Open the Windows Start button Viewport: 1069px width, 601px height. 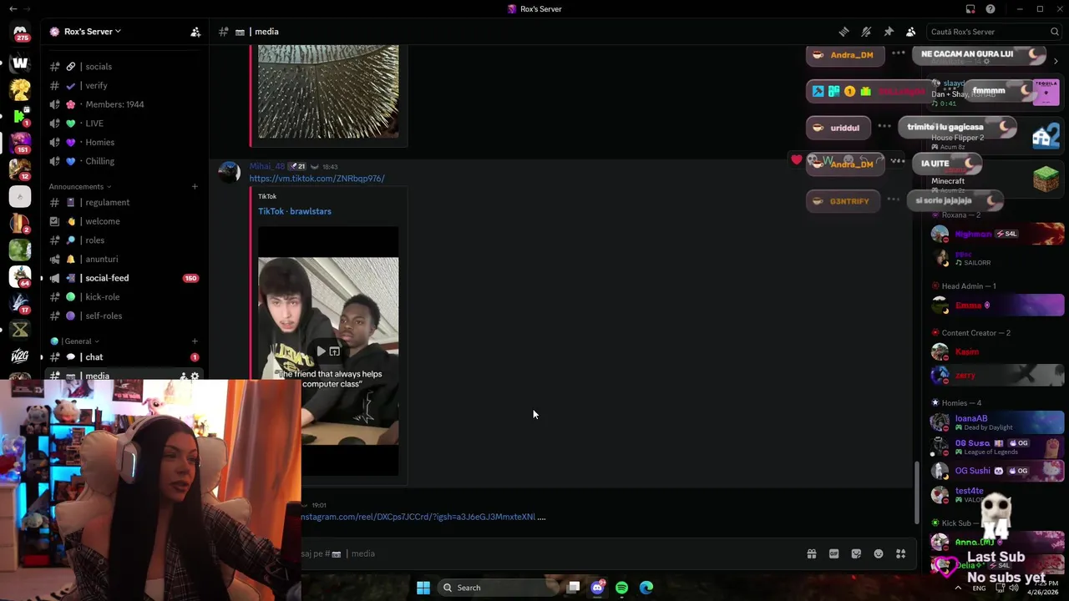click(x=423, y=588)
